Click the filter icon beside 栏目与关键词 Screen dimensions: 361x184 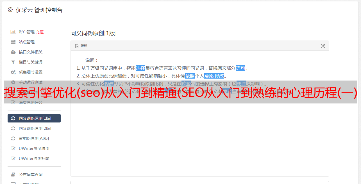tap(13, 62)
